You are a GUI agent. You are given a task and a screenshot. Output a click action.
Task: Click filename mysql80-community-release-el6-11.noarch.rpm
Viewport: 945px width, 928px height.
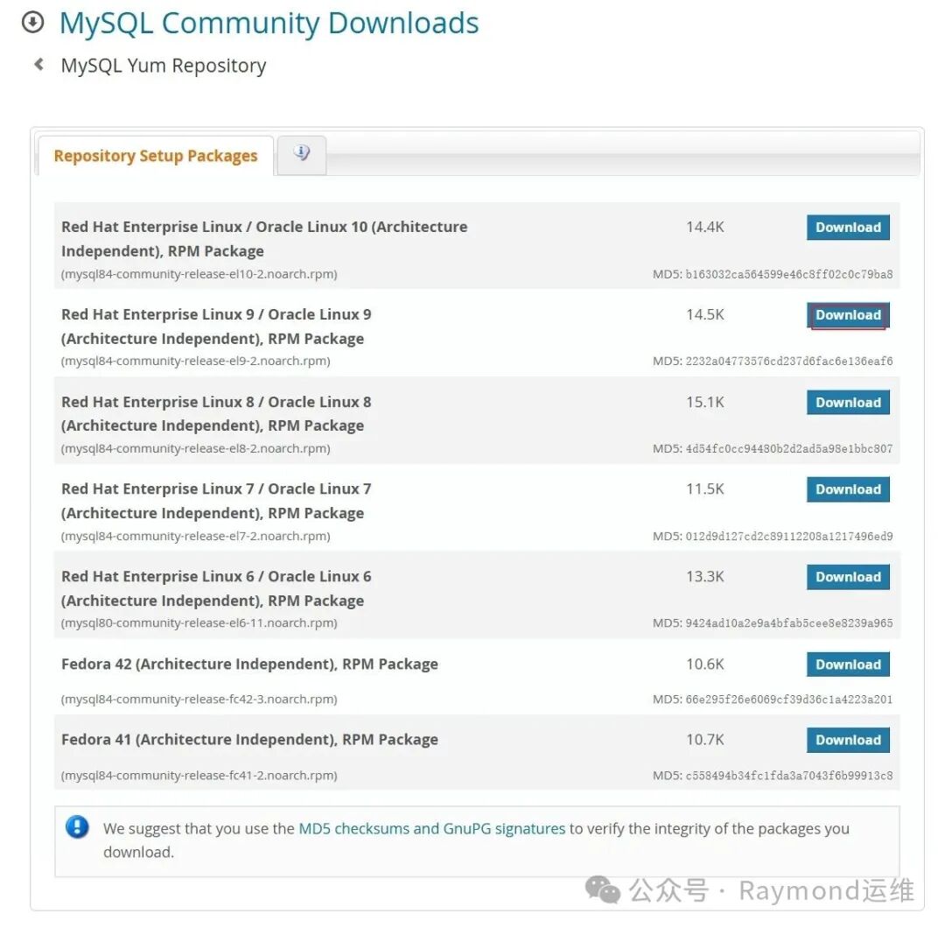(x=199, y=622)
